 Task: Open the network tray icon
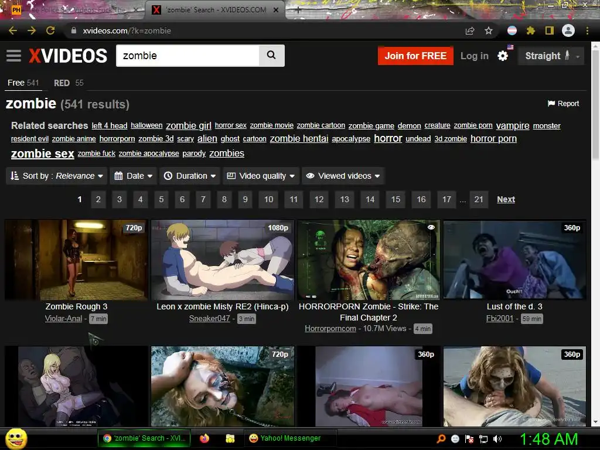[483, 439]
